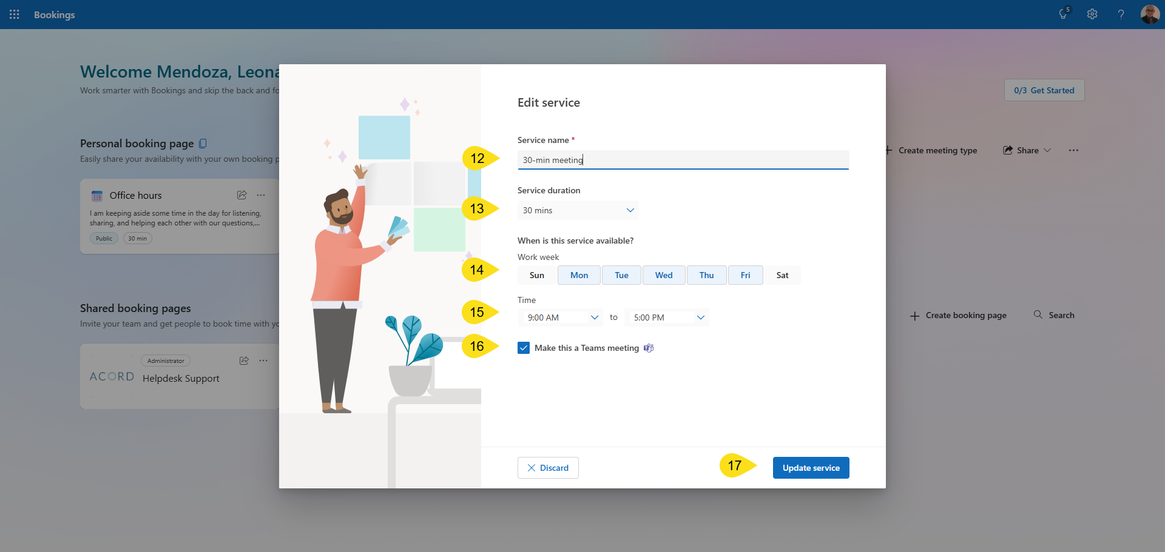Open the settings gear icon
Viewport: 1165px width, 552px height.
pyautogui.click(x=1092, y=15)
